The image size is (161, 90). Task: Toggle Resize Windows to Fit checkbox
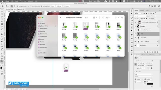coord(17,6)
